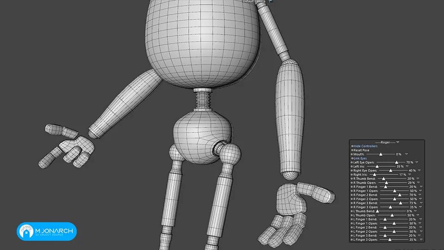This screenshot has width=444, height=250.
Task: Click the Right Eye Open slider handle
Action: pyautogui.click(x=391, y=171)
